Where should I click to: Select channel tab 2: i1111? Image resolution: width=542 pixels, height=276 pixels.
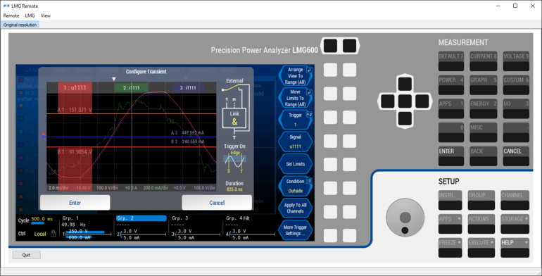pos(132,88)
